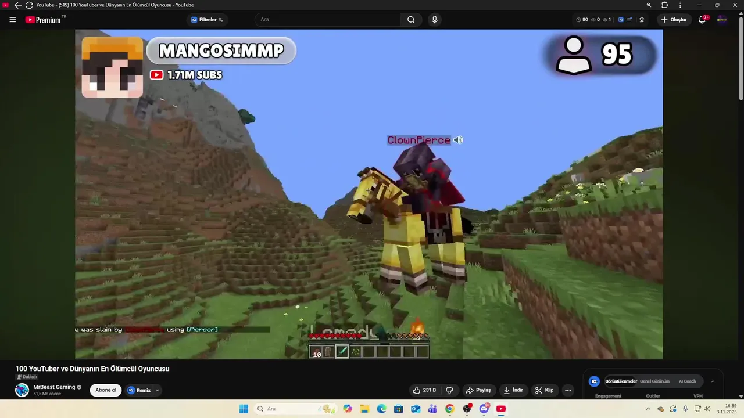Open the blue IQ extension icon in header

(621, 20)
